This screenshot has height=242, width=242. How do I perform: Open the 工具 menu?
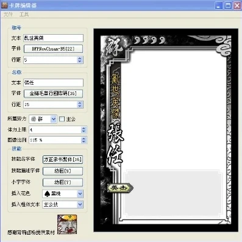[24, 15]
